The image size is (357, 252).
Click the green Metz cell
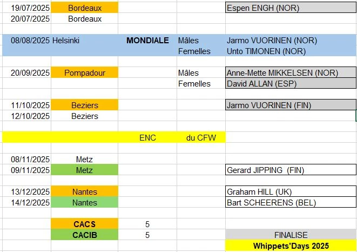pos(84,170)
